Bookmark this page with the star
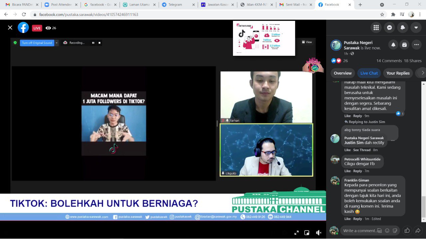This screenshot has height=239, width=426. click(382, 15)
